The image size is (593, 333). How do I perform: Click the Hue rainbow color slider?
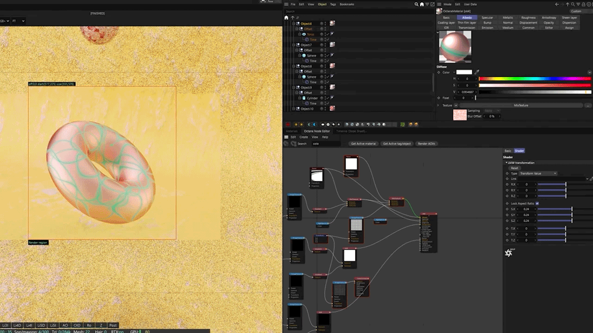(535, 79)
